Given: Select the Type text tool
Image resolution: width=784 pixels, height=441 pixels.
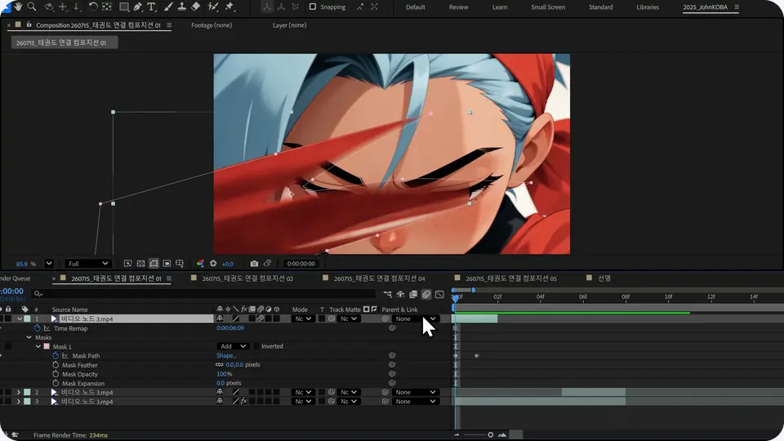Looking at the screenshot, I should 151,7.
